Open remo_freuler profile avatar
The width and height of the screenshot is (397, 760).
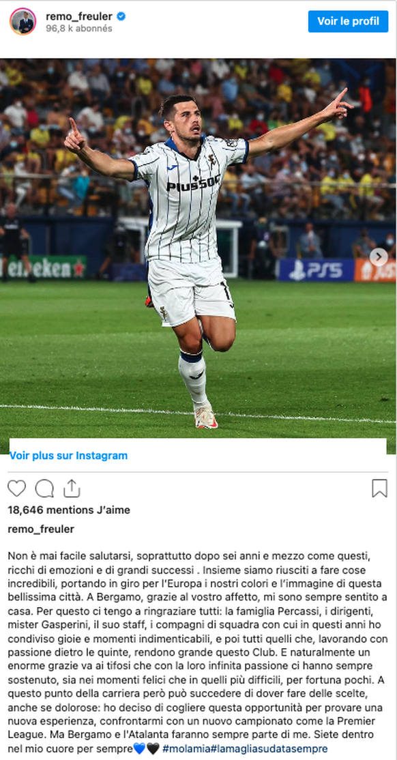point(23,21)
